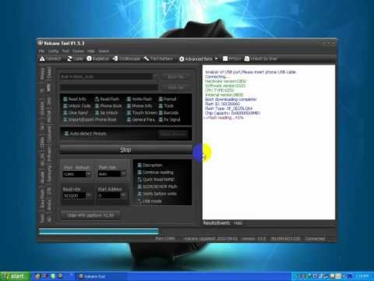Click the blue flash reading progress bar
The image size is (374, 281).
click(99, 231)
